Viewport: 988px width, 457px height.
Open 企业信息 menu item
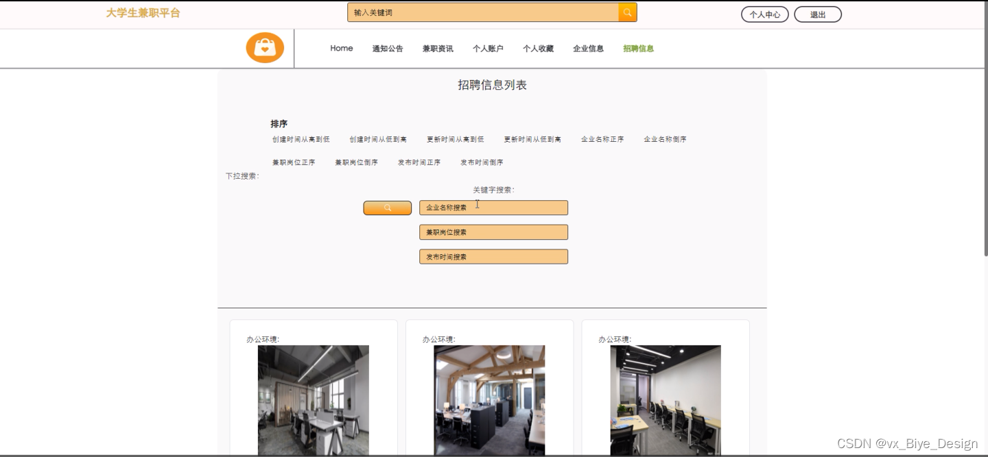pyautogui.click(x=588, y=49)
